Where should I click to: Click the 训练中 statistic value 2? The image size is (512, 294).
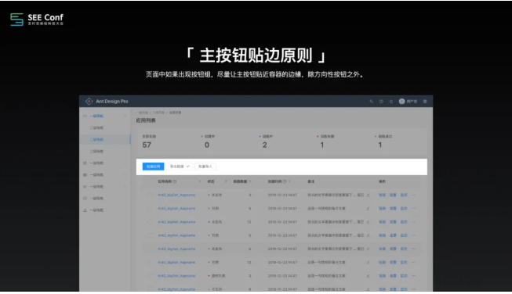[264, 145]
